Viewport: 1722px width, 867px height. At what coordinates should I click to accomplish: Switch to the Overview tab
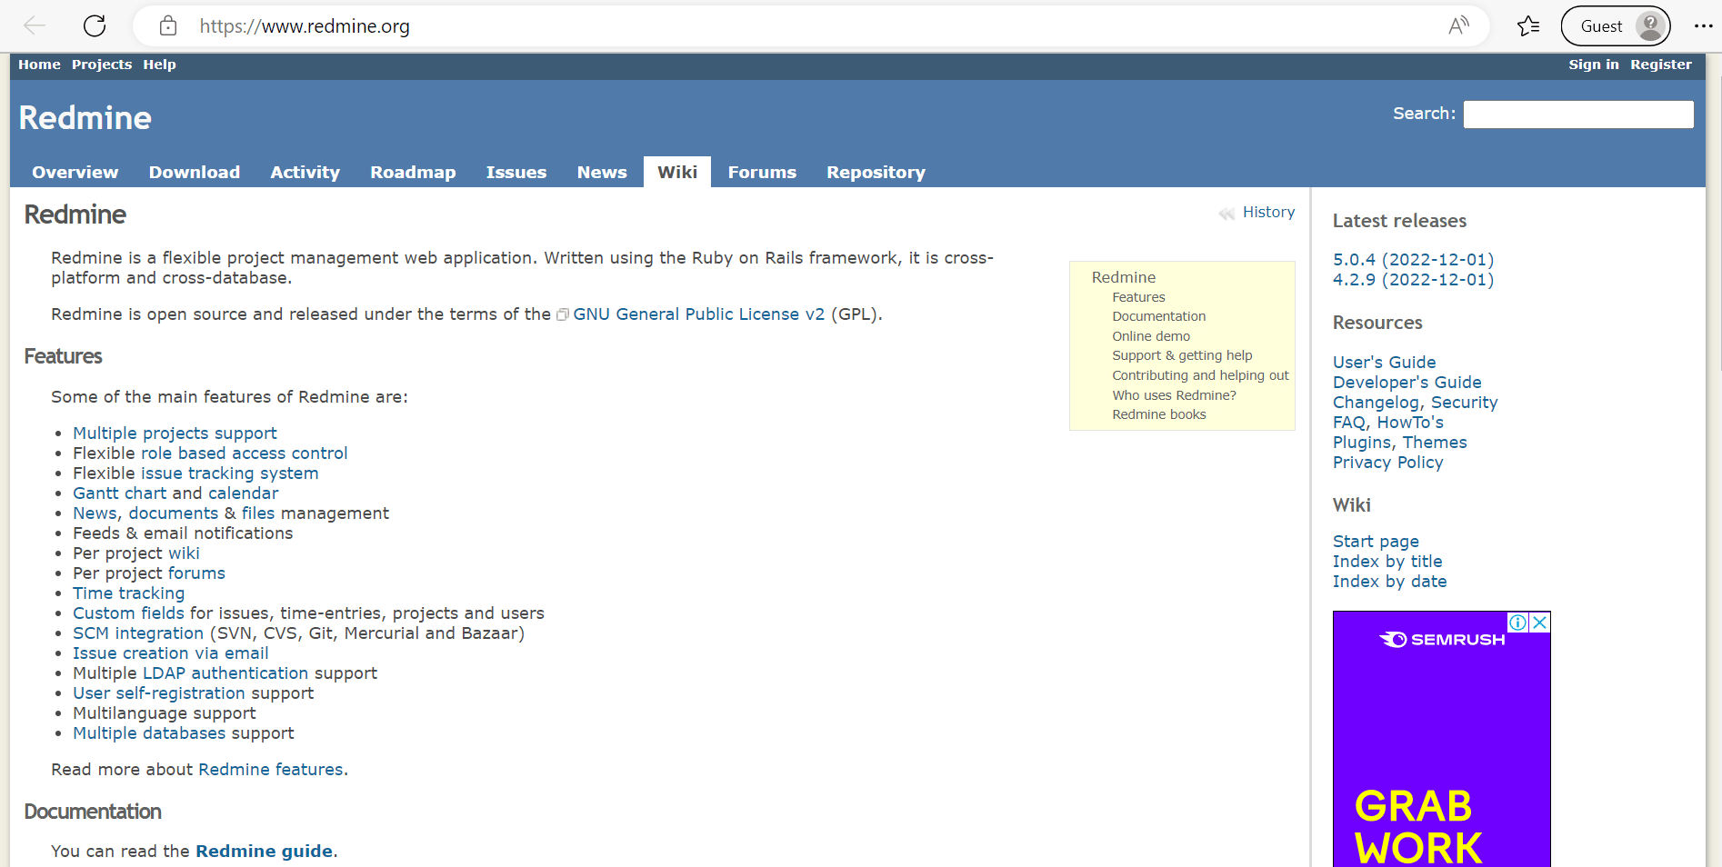coord(75,172)
